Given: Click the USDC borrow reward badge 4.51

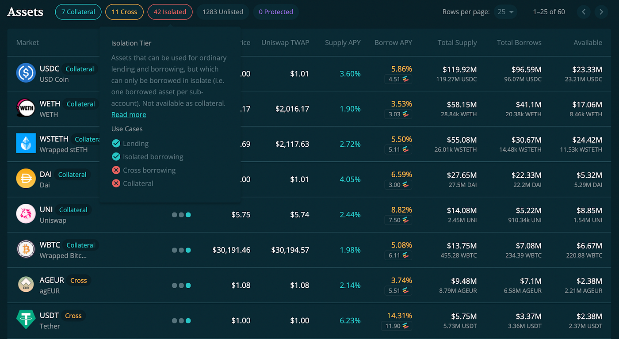Looking at the screenshot, I should [x=398, y=79].
